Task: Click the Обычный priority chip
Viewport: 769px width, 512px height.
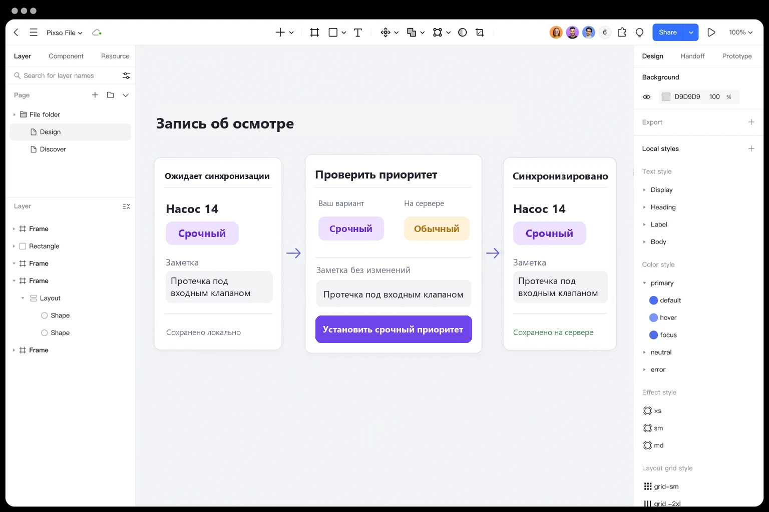Action: click(x=437, y=228)
